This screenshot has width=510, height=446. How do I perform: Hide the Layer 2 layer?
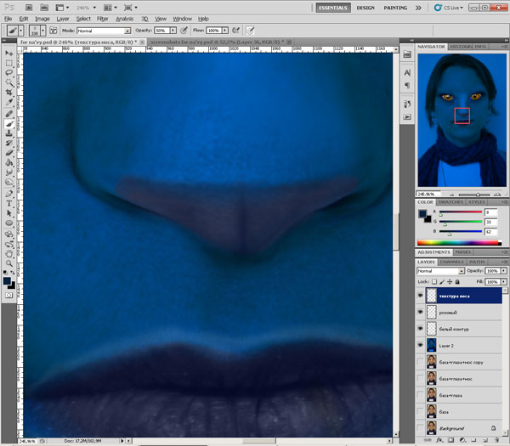point(422,346)
